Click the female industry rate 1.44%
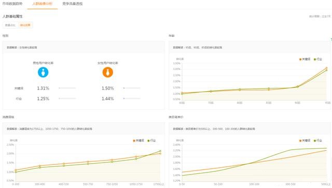Image resolution: width=332 pixels, height=188 pixels. coord(107,98)
